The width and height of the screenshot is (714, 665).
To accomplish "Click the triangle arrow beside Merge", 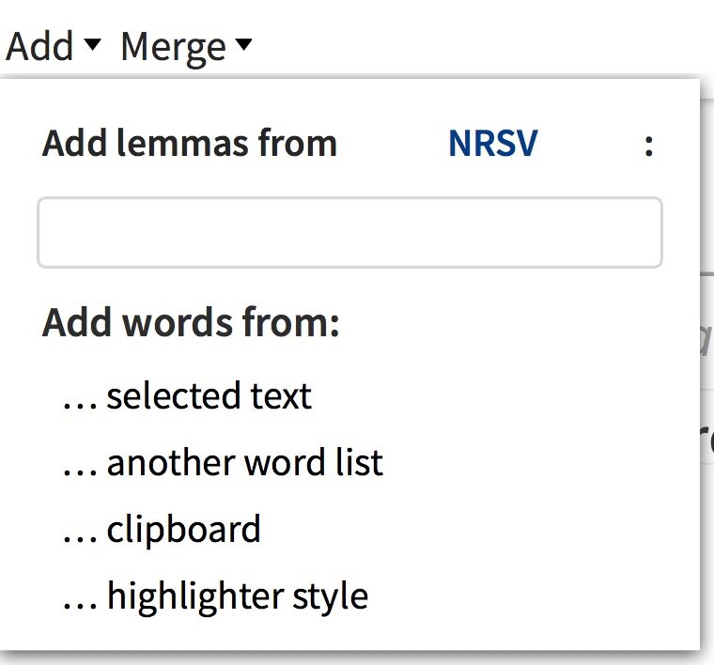I will click(243, 44).
